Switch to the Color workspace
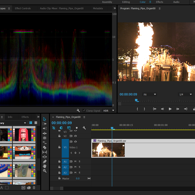 [x=143, y=2]
